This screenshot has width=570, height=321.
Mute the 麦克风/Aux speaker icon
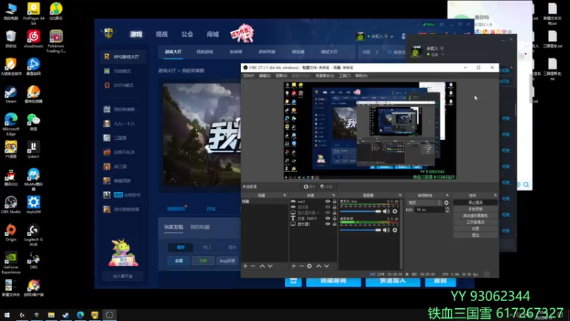point(386,211)
